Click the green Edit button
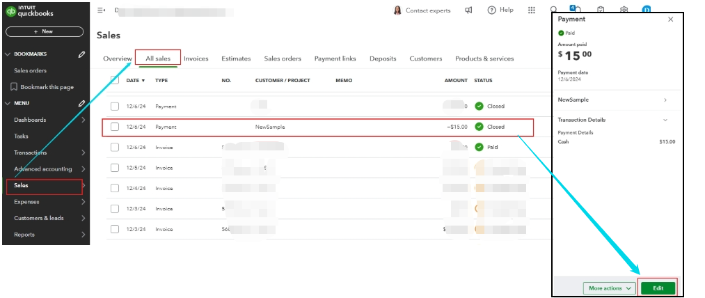Viewport: 705px width, 298px height. tap(657, 288)
